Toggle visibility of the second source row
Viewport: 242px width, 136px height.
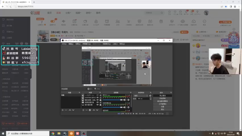(97, 97)
